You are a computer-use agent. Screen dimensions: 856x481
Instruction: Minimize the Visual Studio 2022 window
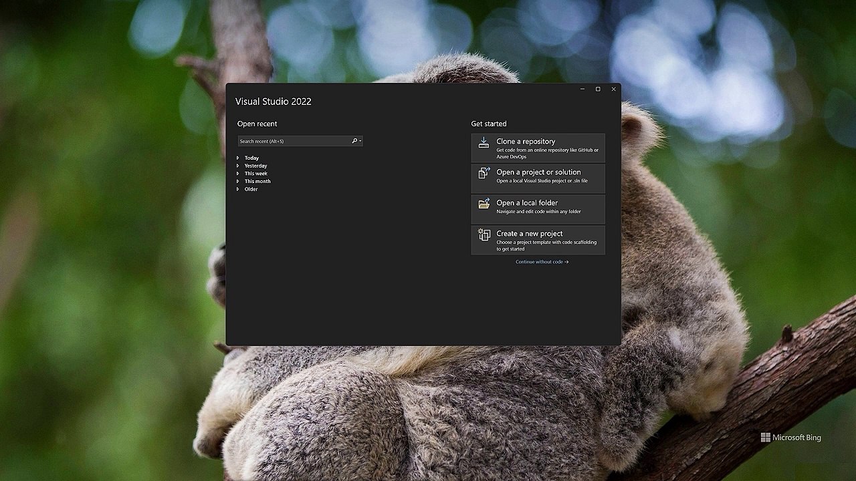pos(582,89)
